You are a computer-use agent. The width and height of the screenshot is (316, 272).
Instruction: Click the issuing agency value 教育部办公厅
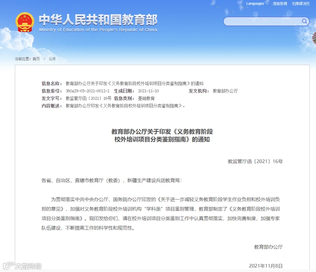(225, 91)
